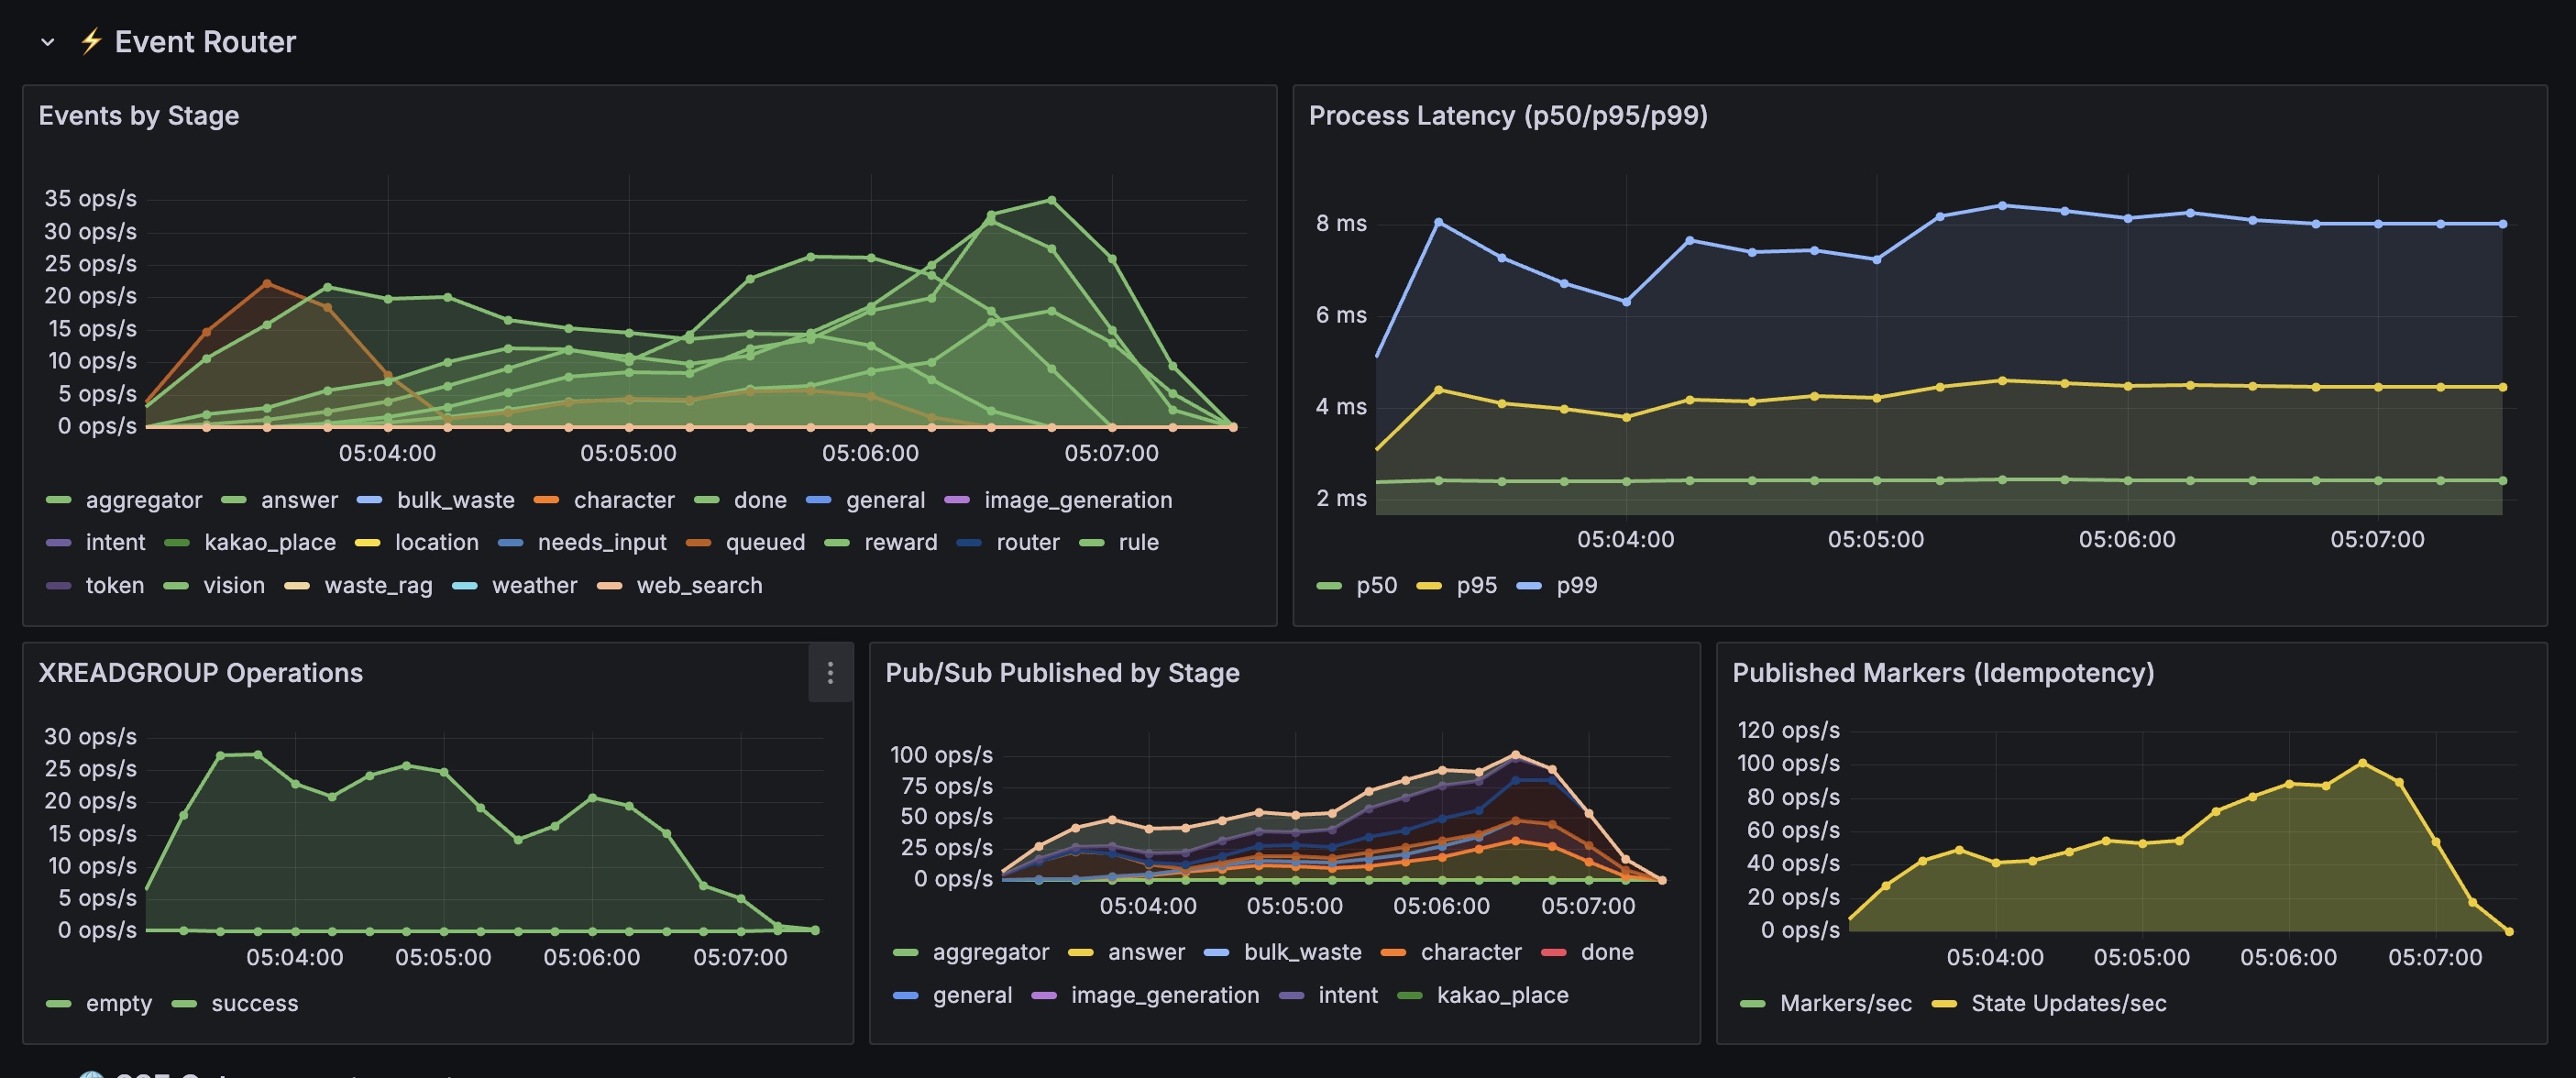This screenshot has height=1078, width=2576.
Task: Open the Process Latency panel title menu
Action: click(x=1507, y=116)
